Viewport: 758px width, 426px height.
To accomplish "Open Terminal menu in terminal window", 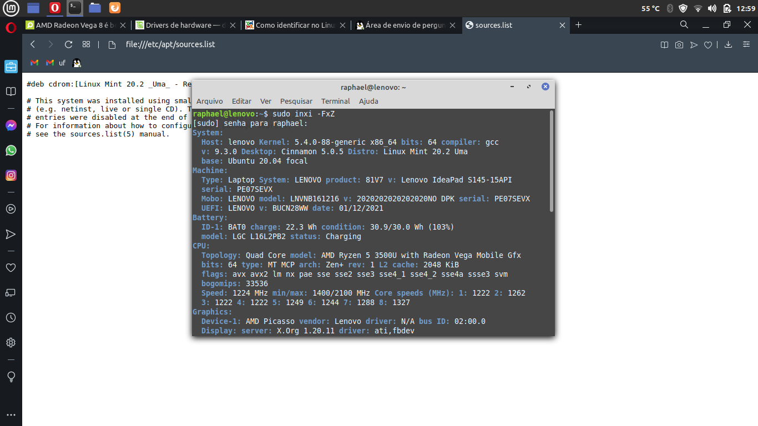I will (336, 101).
